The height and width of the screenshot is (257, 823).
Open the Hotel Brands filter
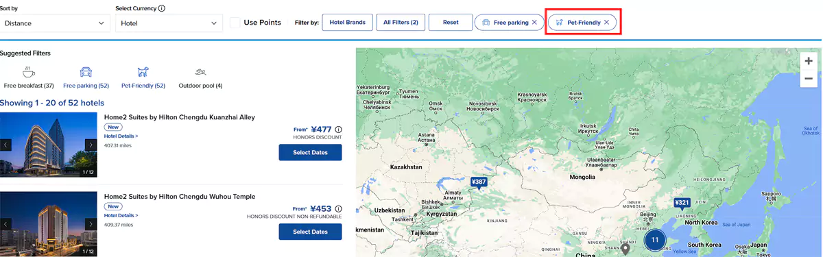347,23
